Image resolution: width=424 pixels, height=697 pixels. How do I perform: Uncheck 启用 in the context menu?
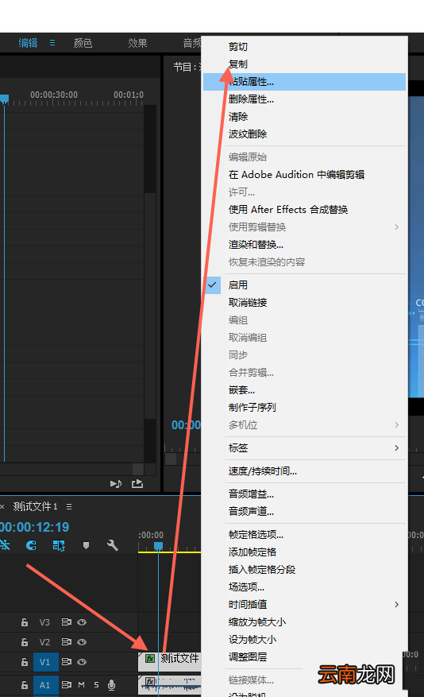tap(305, 285)
